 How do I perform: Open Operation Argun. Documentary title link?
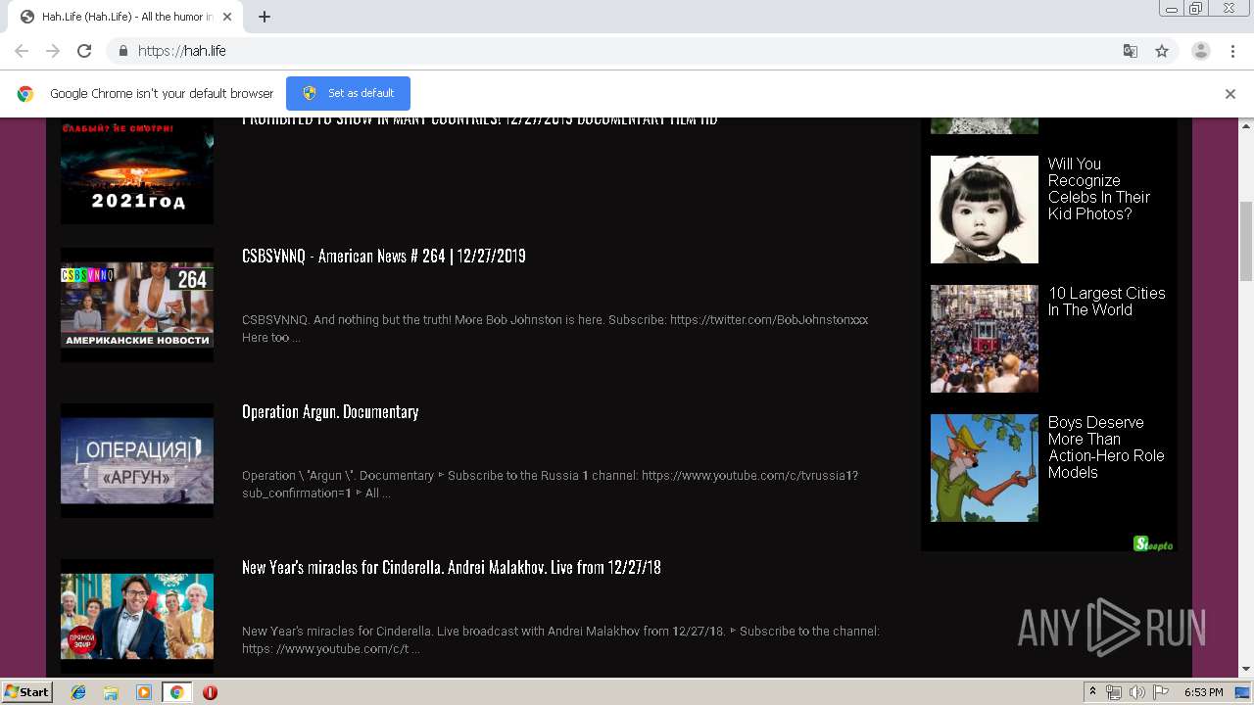pos(330,411)
